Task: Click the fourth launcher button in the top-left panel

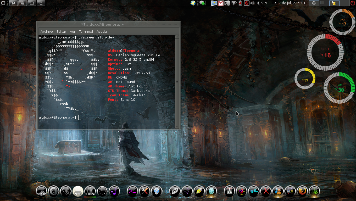Action: pyautogui.click(x=40, y=3)
